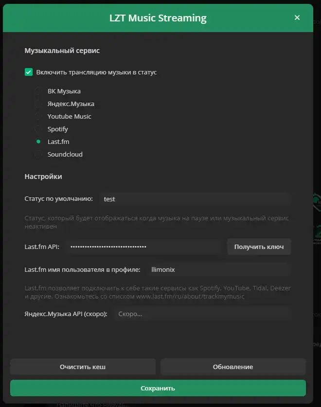Select the Яндекс.Музыка radio option
Image resolution: width=321 pixels, height=407 pixels.
tap(38, 104)
